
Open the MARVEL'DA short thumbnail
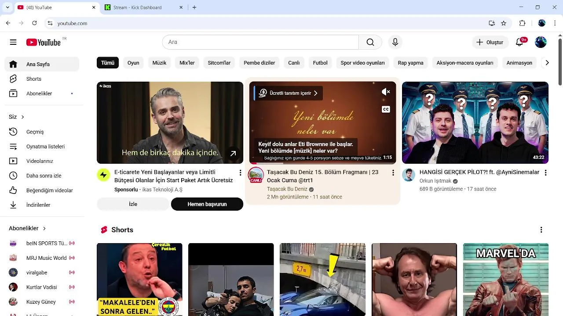[506, 280]
